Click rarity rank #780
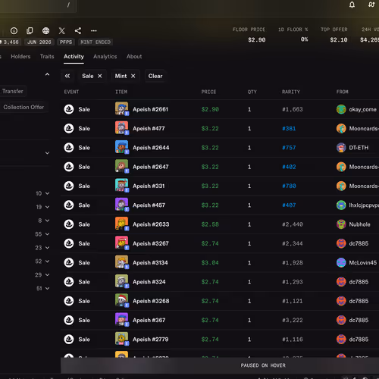Screen dimensions: 379x379 point(289,186)
